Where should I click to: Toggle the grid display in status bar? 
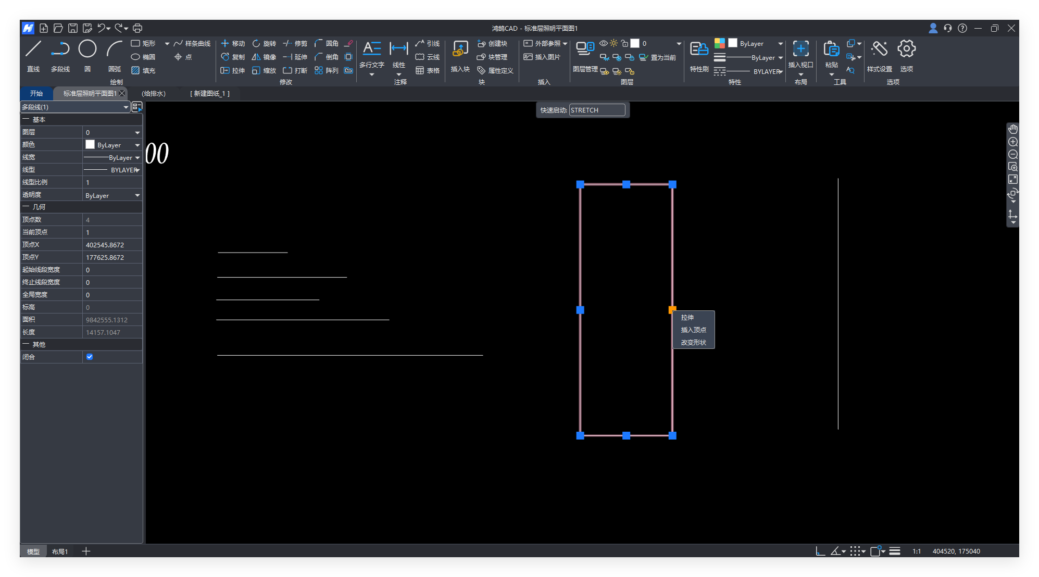click(x=855, y=551)
